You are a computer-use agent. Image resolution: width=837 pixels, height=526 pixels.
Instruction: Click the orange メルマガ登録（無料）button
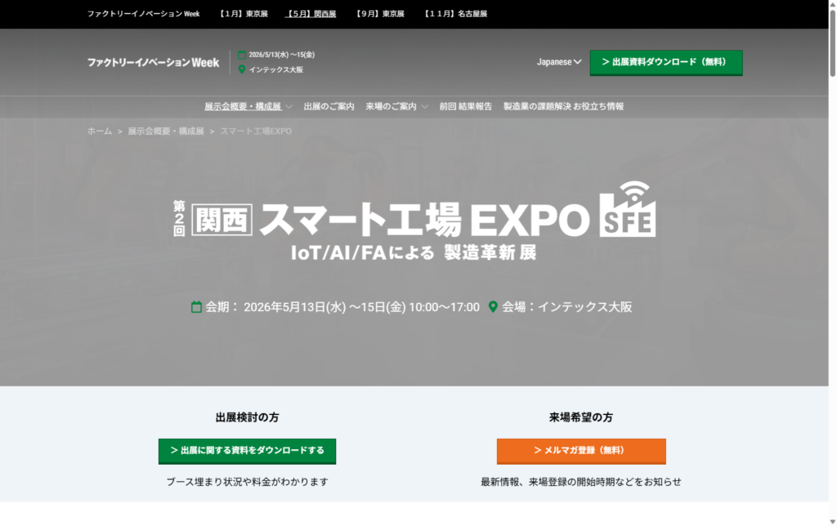point(580,450)
